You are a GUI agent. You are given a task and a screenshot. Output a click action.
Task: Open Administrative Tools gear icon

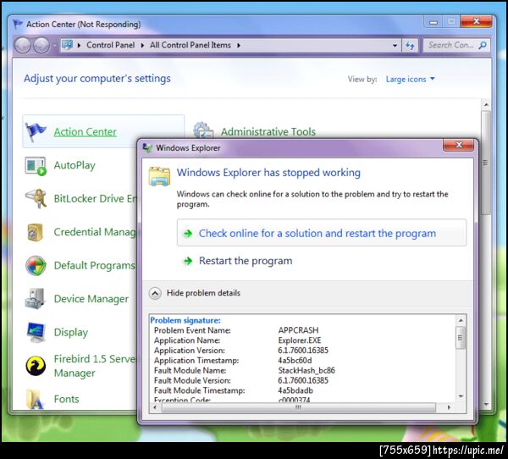point(203,130)
